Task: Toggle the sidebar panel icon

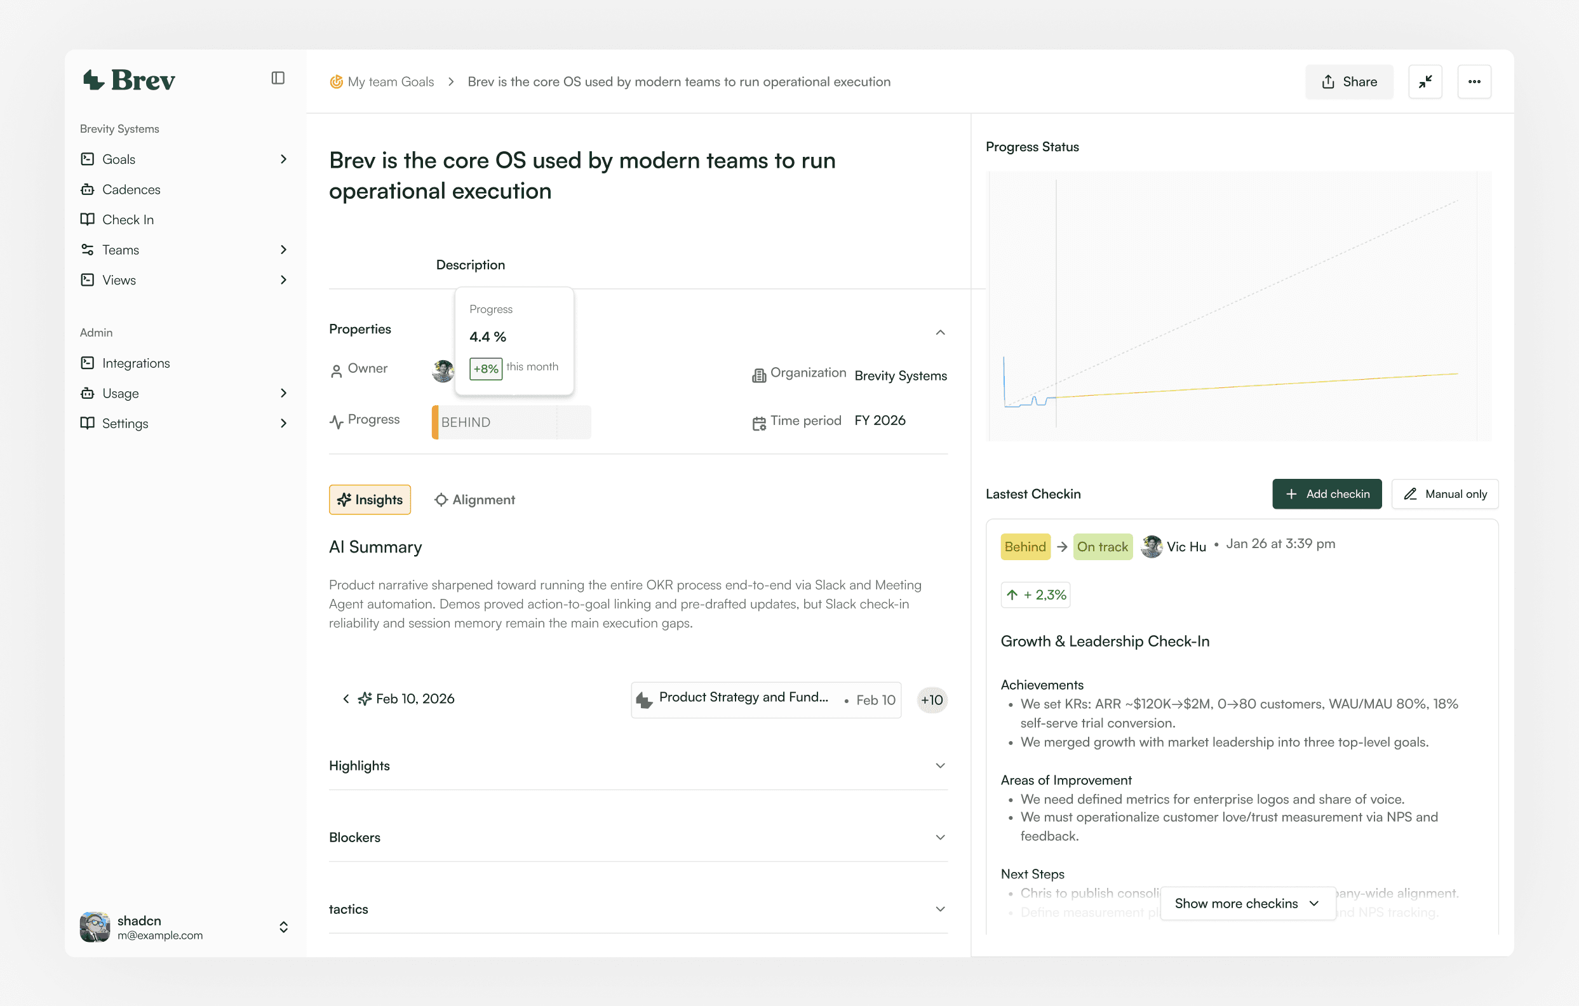Action: tap(278, 78)
